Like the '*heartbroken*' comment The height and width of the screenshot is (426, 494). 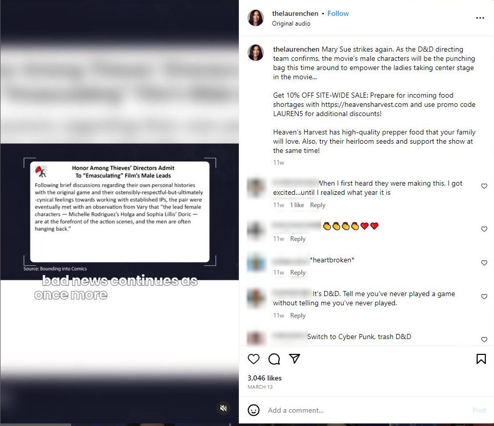point(484,263)
